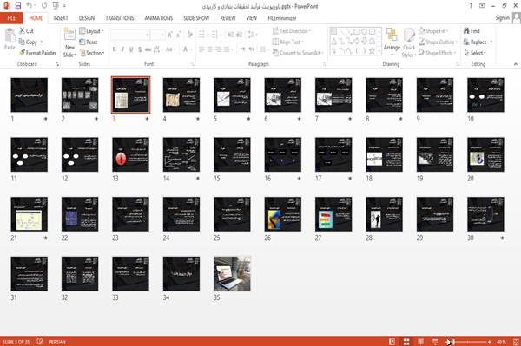Switch to the SLIDE SHOW tab
The image size is (521, 346).
[x=196, y=18]
